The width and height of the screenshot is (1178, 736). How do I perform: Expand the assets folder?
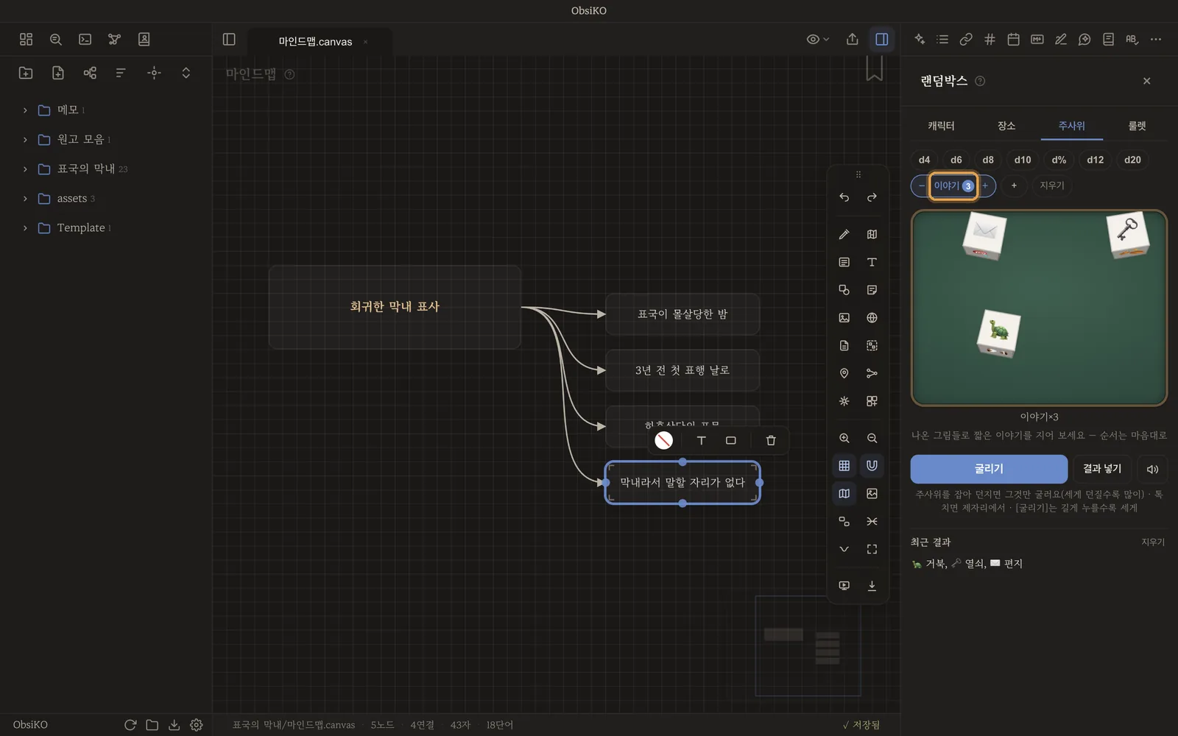pyautogui.click(x=25, y=198)
